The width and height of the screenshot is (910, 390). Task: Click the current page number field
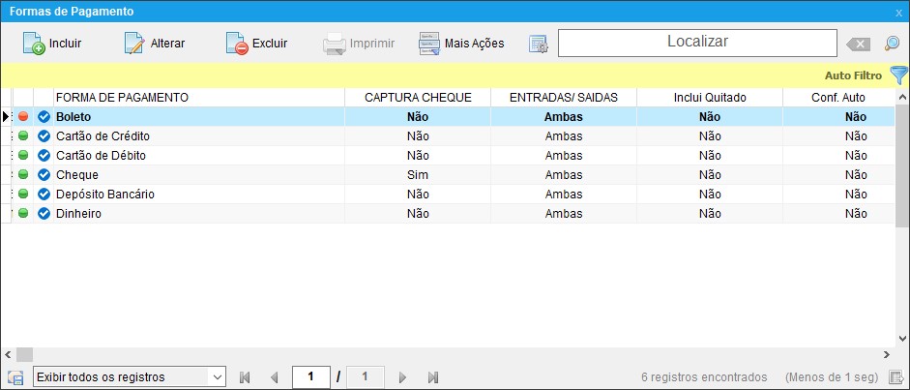click(x=311, y=376)
